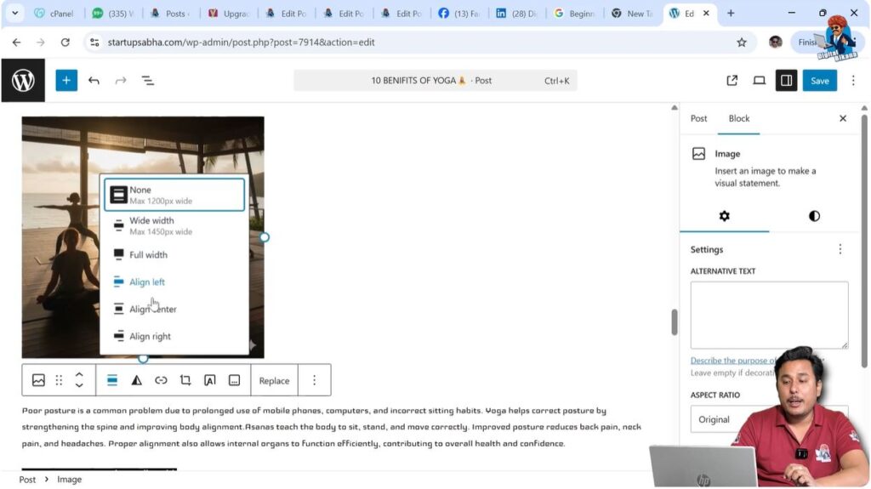The width and height of the screenshot is (871, 489).
Task: Close the active Edit Post browser tab
Action: pos(706,14)
